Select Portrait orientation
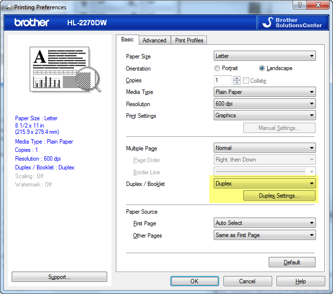 [x=217, y=69]
